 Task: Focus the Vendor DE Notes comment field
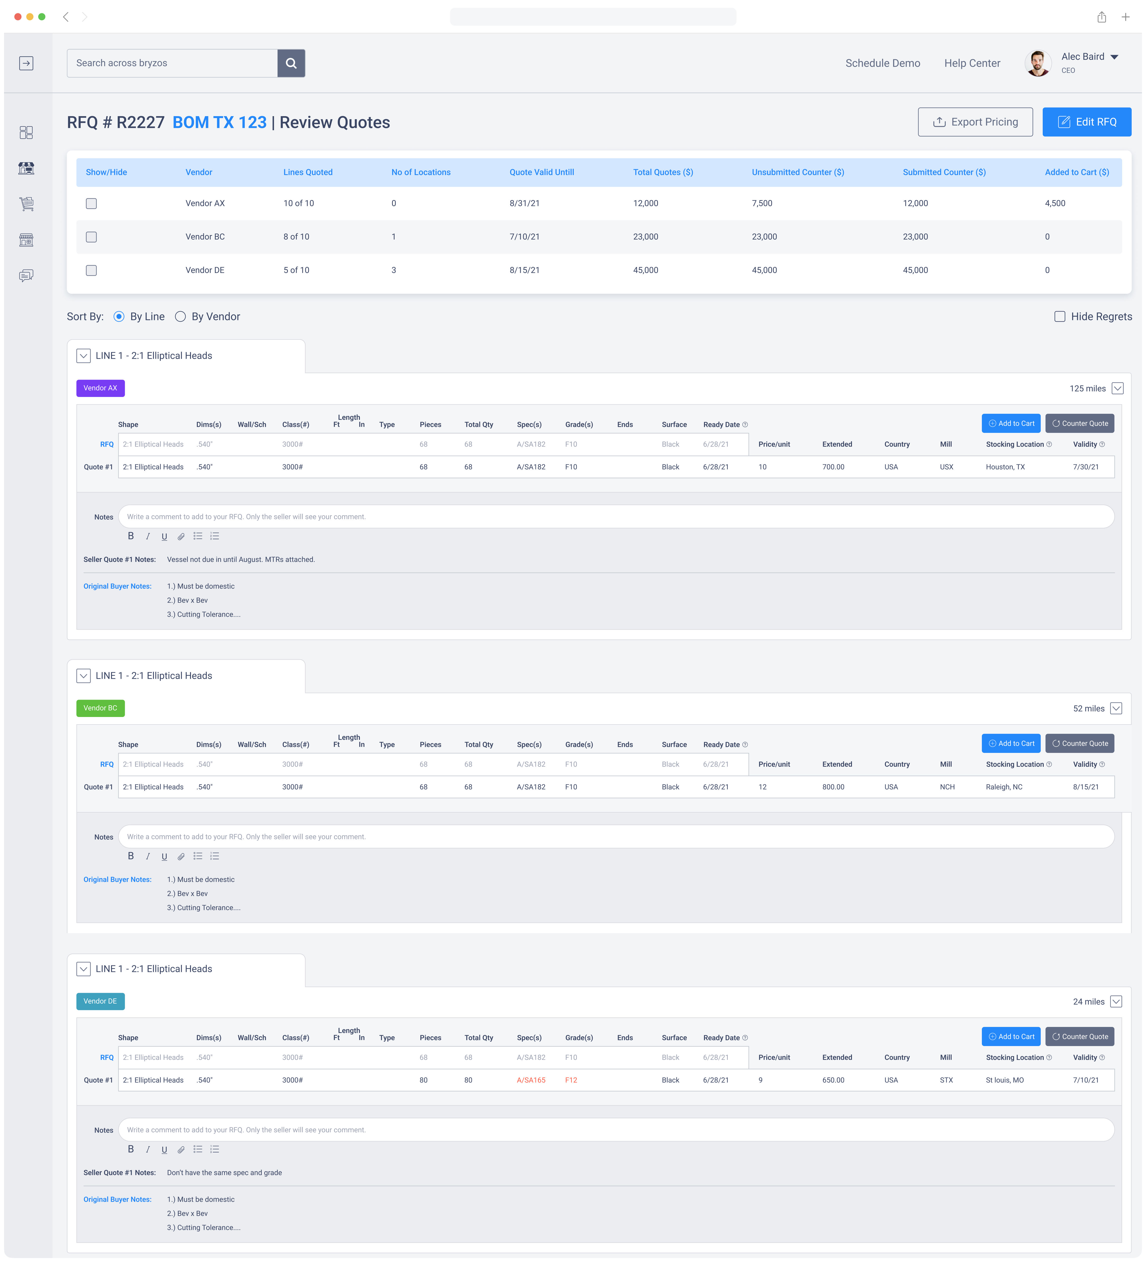click(616, 1130)
